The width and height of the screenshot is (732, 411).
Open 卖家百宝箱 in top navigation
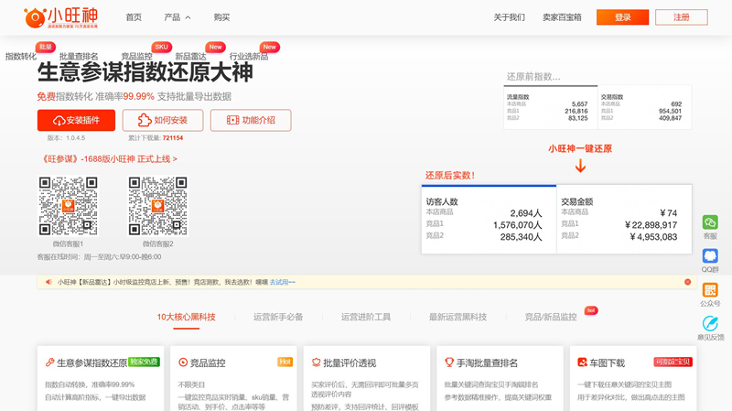click(x=562, y=17)
